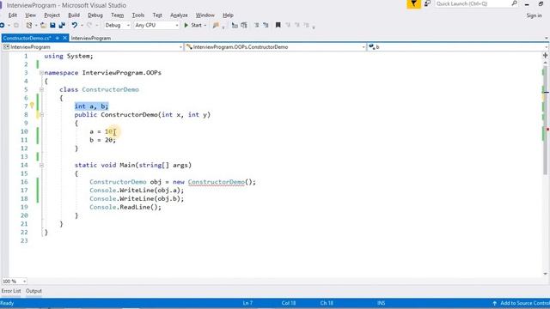The width and height of the screenshot is (550, 309).
Task: Click the selected 'int a, b;' text on line 7
Action: [92, 106]
